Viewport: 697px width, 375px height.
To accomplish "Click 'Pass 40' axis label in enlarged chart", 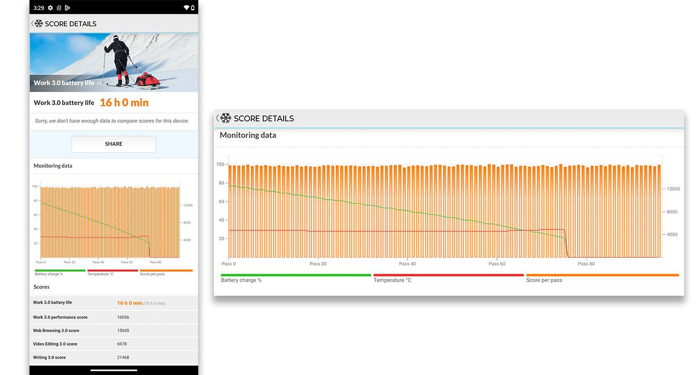I will [x=407, y=264].
